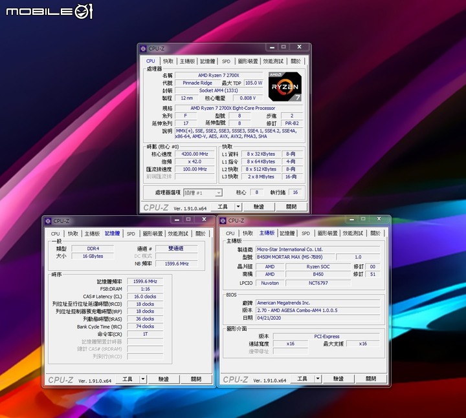Click the 4200.00 MHz core speed value

[195, 154]
